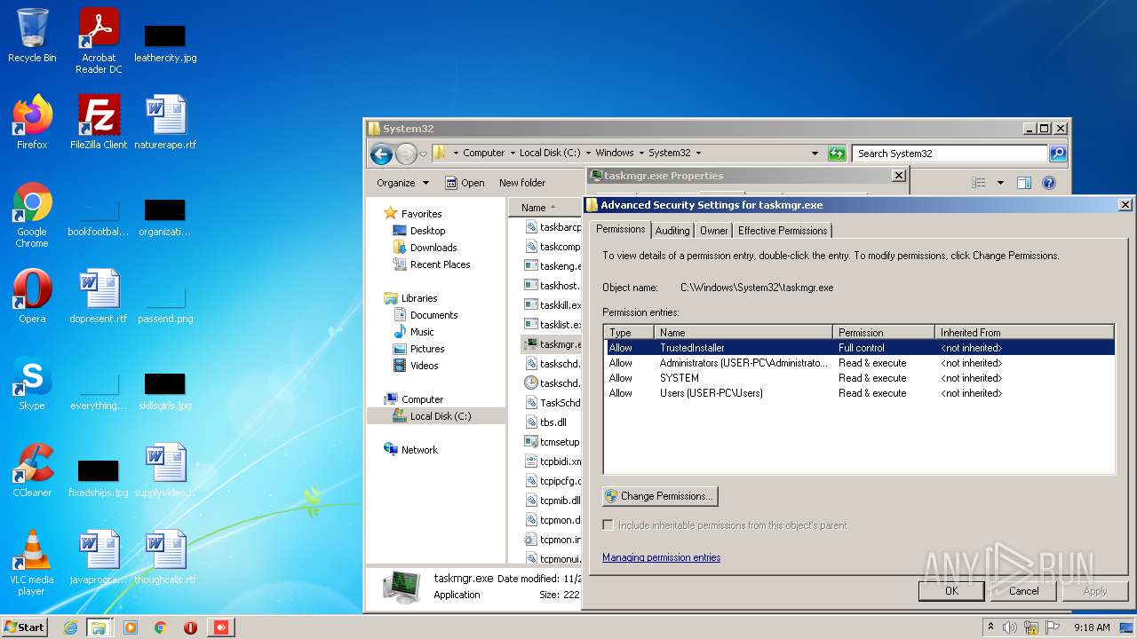The height and width of the screenshot is (639, 1137).
Task: Click the volume speaker tray icon
Action: click(x=1009, y=627)
